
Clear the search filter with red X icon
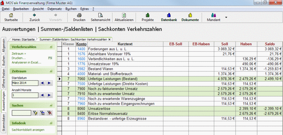50,113
